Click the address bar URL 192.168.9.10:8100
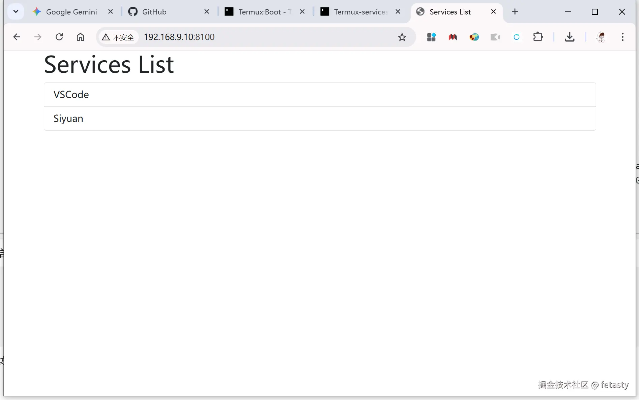639x400 pixels. click(179, 37)
